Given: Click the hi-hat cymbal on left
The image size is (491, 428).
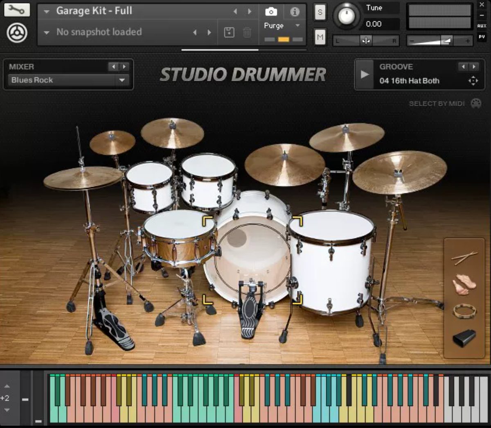Looking at the screenshot, I should pos(83,178).
